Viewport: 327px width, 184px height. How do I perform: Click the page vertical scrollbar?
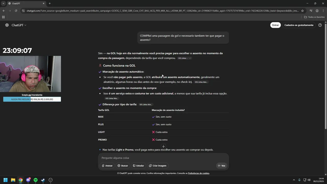325,77
